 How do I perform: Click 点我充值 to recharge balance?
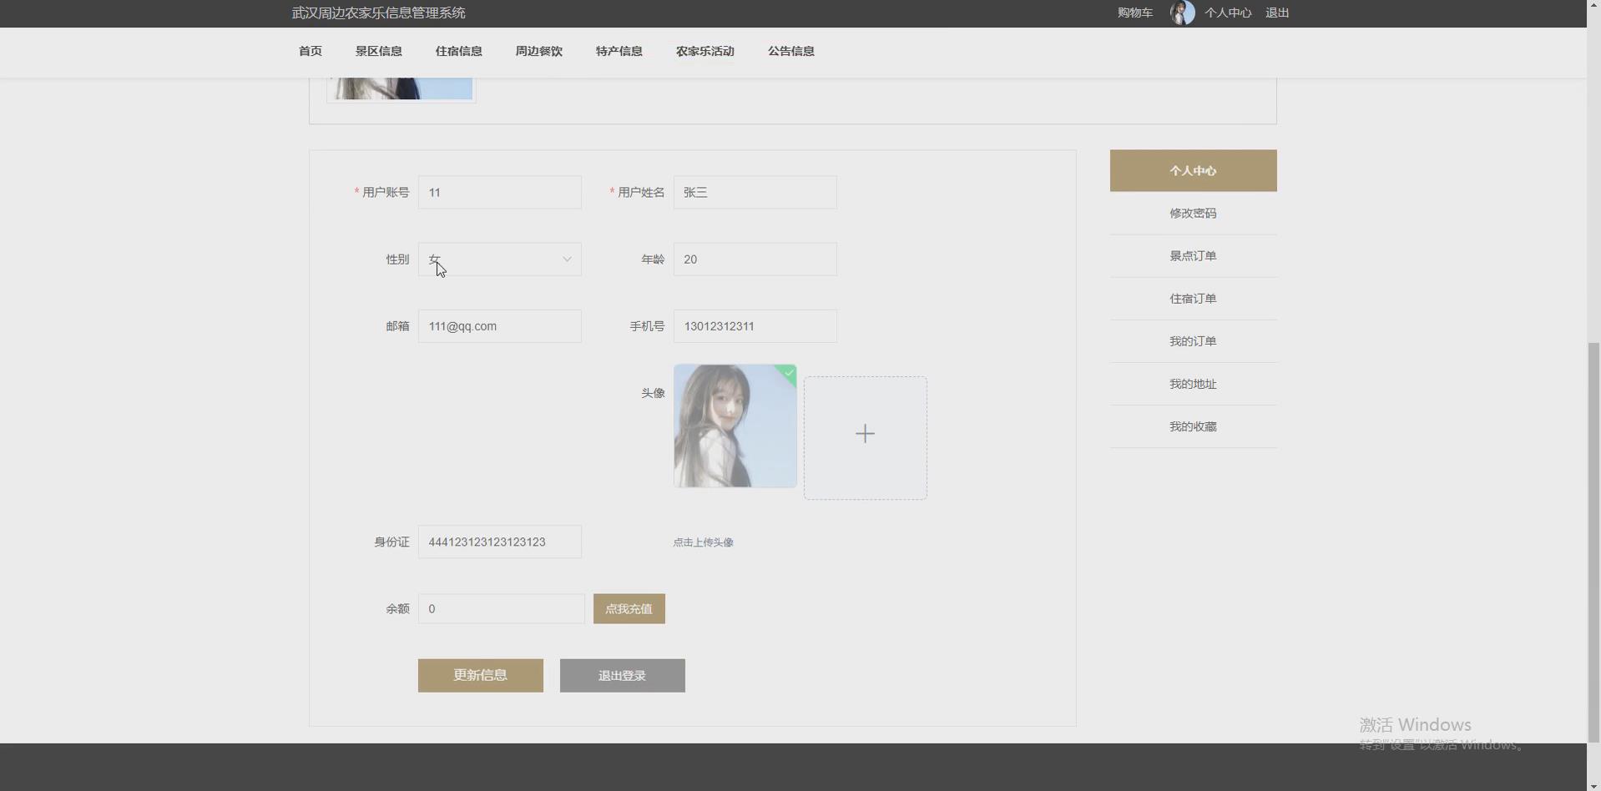tap(628, 608)
